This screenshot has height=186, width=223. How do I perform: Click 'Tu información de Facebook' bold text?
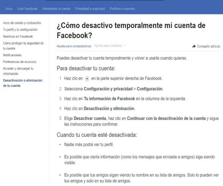(x=109, y=99)
